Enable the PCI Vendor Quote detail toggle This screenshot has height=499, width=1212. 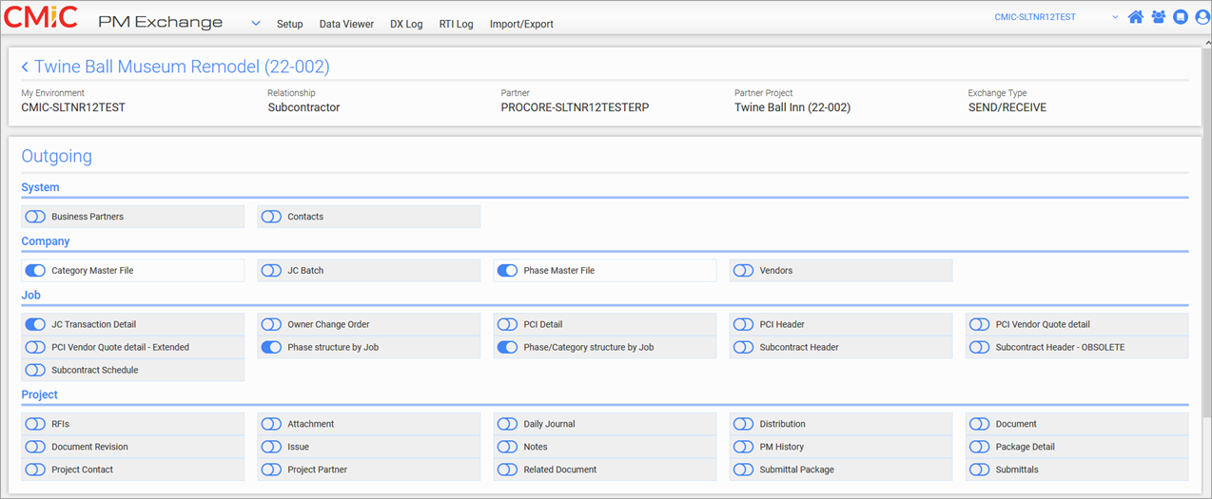979,324
